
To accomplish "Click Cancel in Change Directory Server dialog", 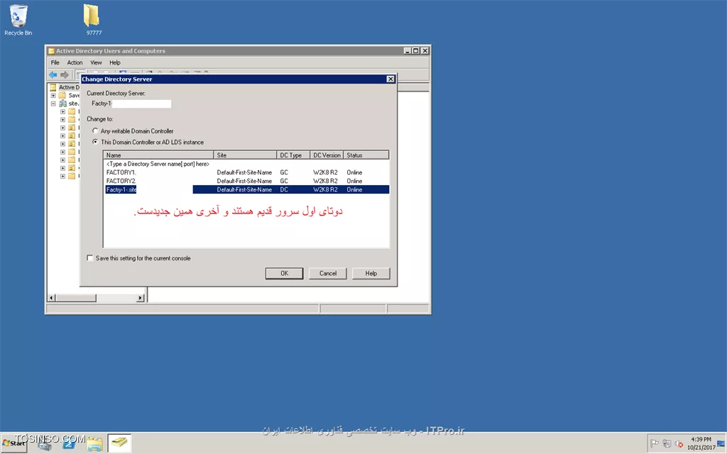I will [328, 273].
